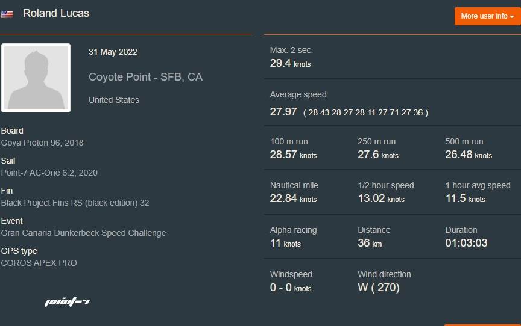Open Roland Lucas profile name
521x326 pixels.
56,13
